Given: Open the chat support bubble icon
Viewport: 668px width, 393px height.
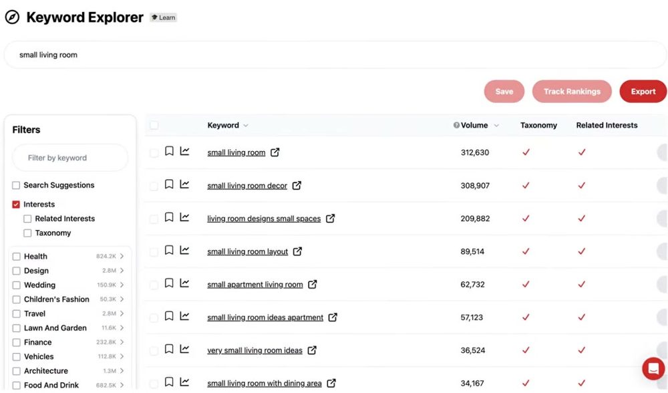Looking at the screenshot, I should click(653, 369).
